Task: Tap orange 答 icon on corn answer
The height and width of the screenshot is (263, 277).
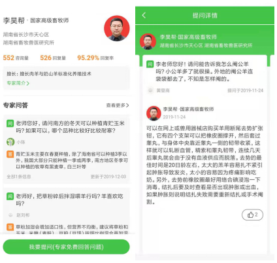Action: pos(10,154)
